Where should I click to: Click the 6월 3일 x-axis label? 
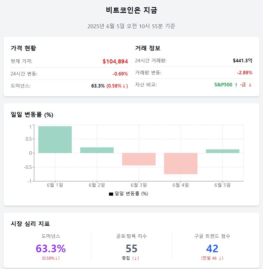139,185
